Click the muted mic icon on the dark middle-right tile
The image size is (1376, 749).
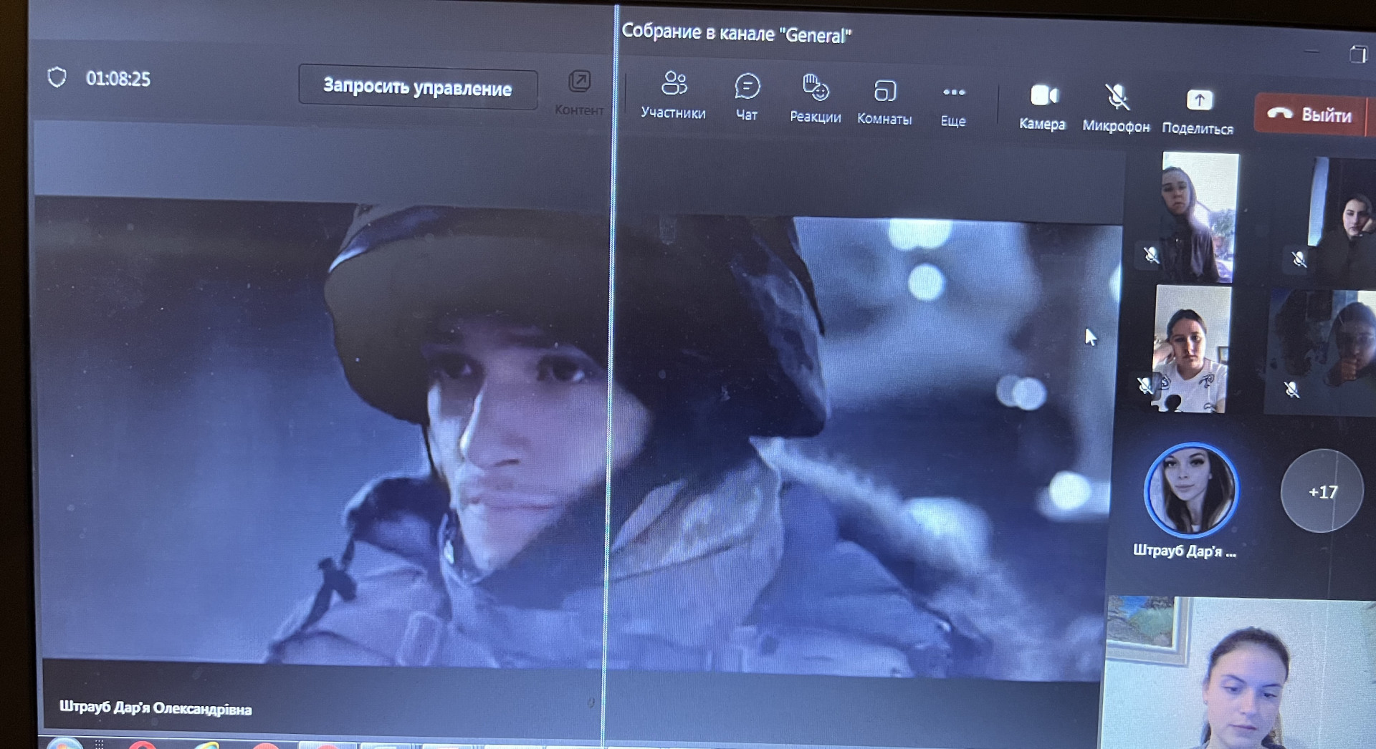pos(1291,390)
